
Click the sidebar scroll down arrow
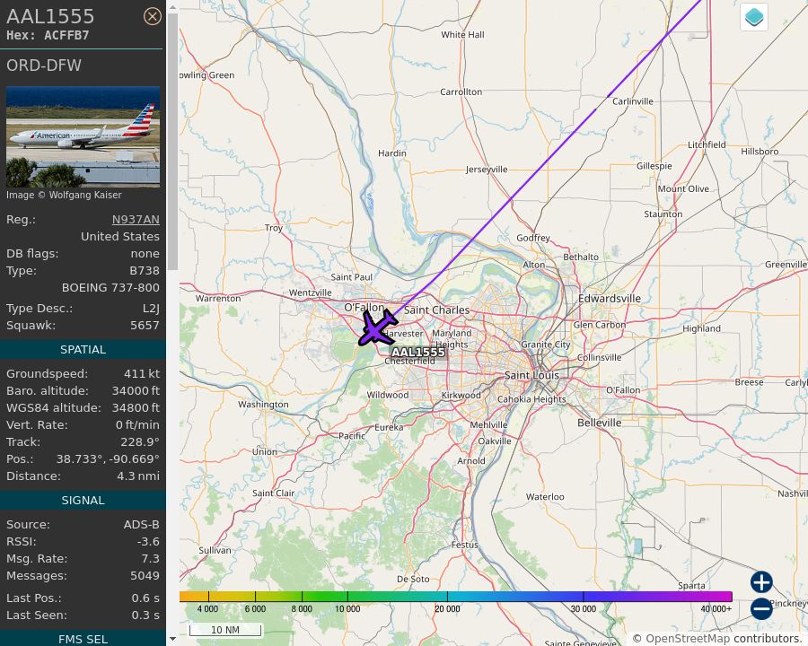[172, 639]
